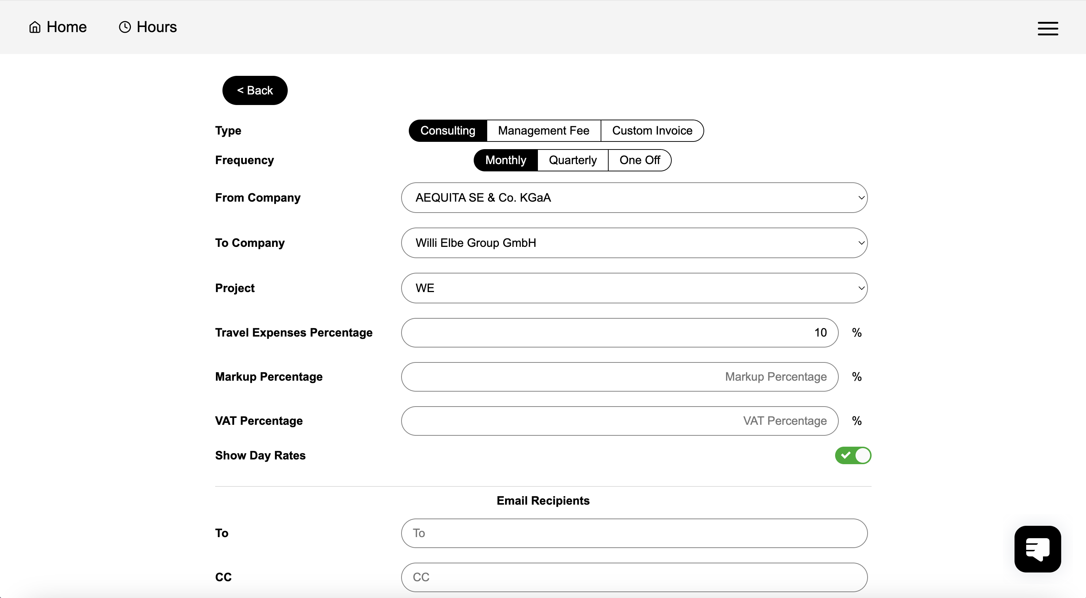Select Management Fee invoice type

pos(543,131)
